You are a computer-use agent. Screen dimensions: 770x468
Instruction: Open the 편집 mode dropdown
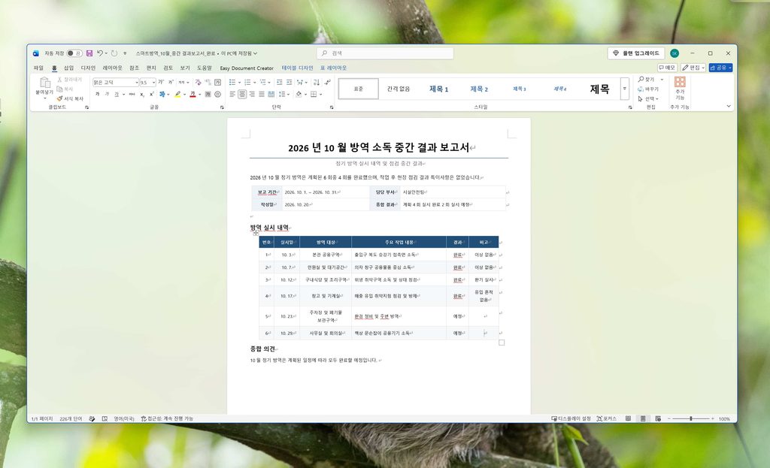pyautogui.click(x=693, y=68)
